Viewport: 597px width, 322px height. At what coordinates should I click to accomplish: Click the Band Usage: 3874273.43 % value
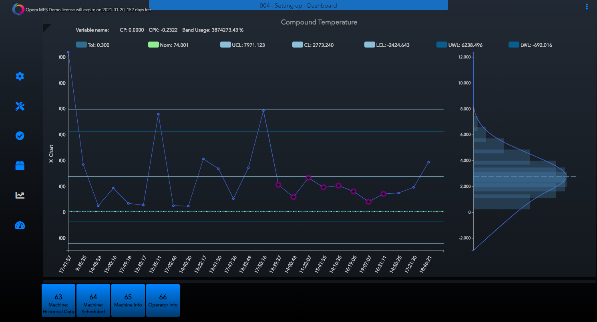click(213, 30)
